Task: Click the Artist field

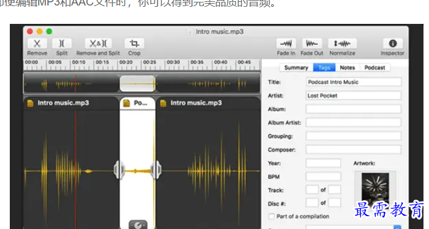Action: [x=354, y=96]
